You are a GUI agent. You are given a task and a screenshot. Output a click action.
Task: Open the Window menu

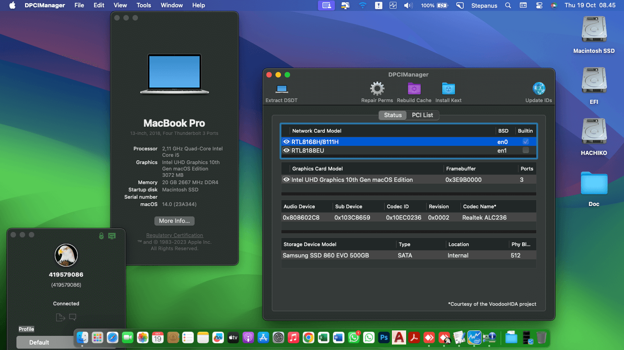(172, 5)
